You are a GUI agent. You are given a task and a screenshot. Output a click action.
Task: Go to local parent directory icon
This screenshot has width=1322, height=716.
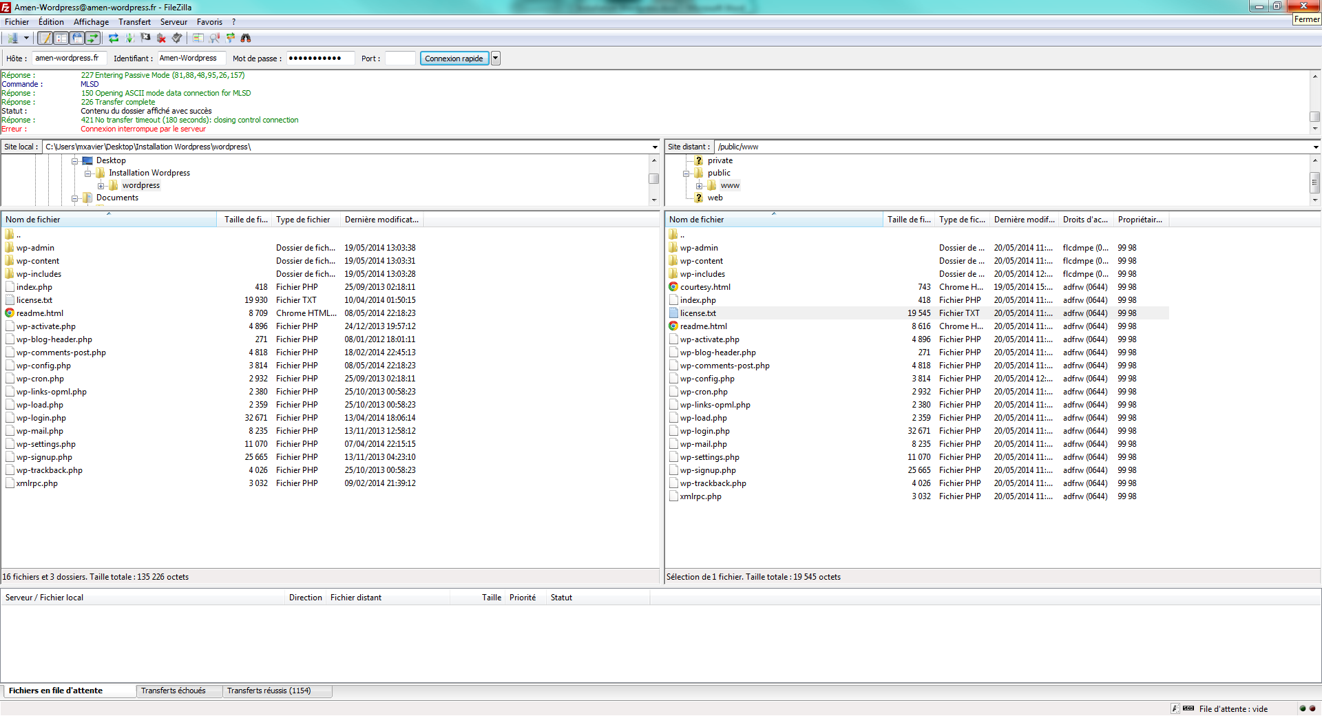point(10,234)
